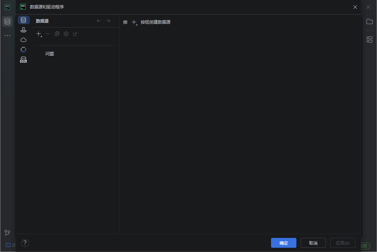Import data source using import arrow icon
This screenshot has height=252, width=377.
coord(75,33)
